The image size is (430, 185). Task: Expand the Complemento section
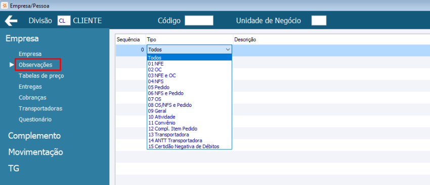[x=34, y=136]
